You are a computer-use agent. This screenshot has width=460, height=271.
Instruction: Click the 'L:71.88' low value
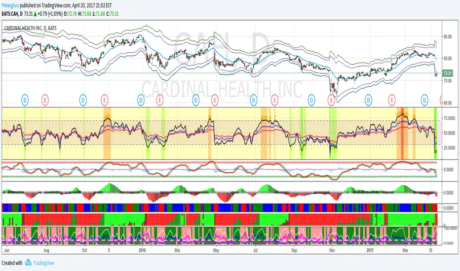point(99,14)
